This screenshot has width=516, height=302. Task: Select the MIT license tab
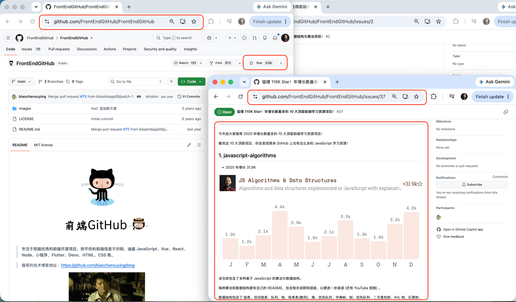(43, 145)
